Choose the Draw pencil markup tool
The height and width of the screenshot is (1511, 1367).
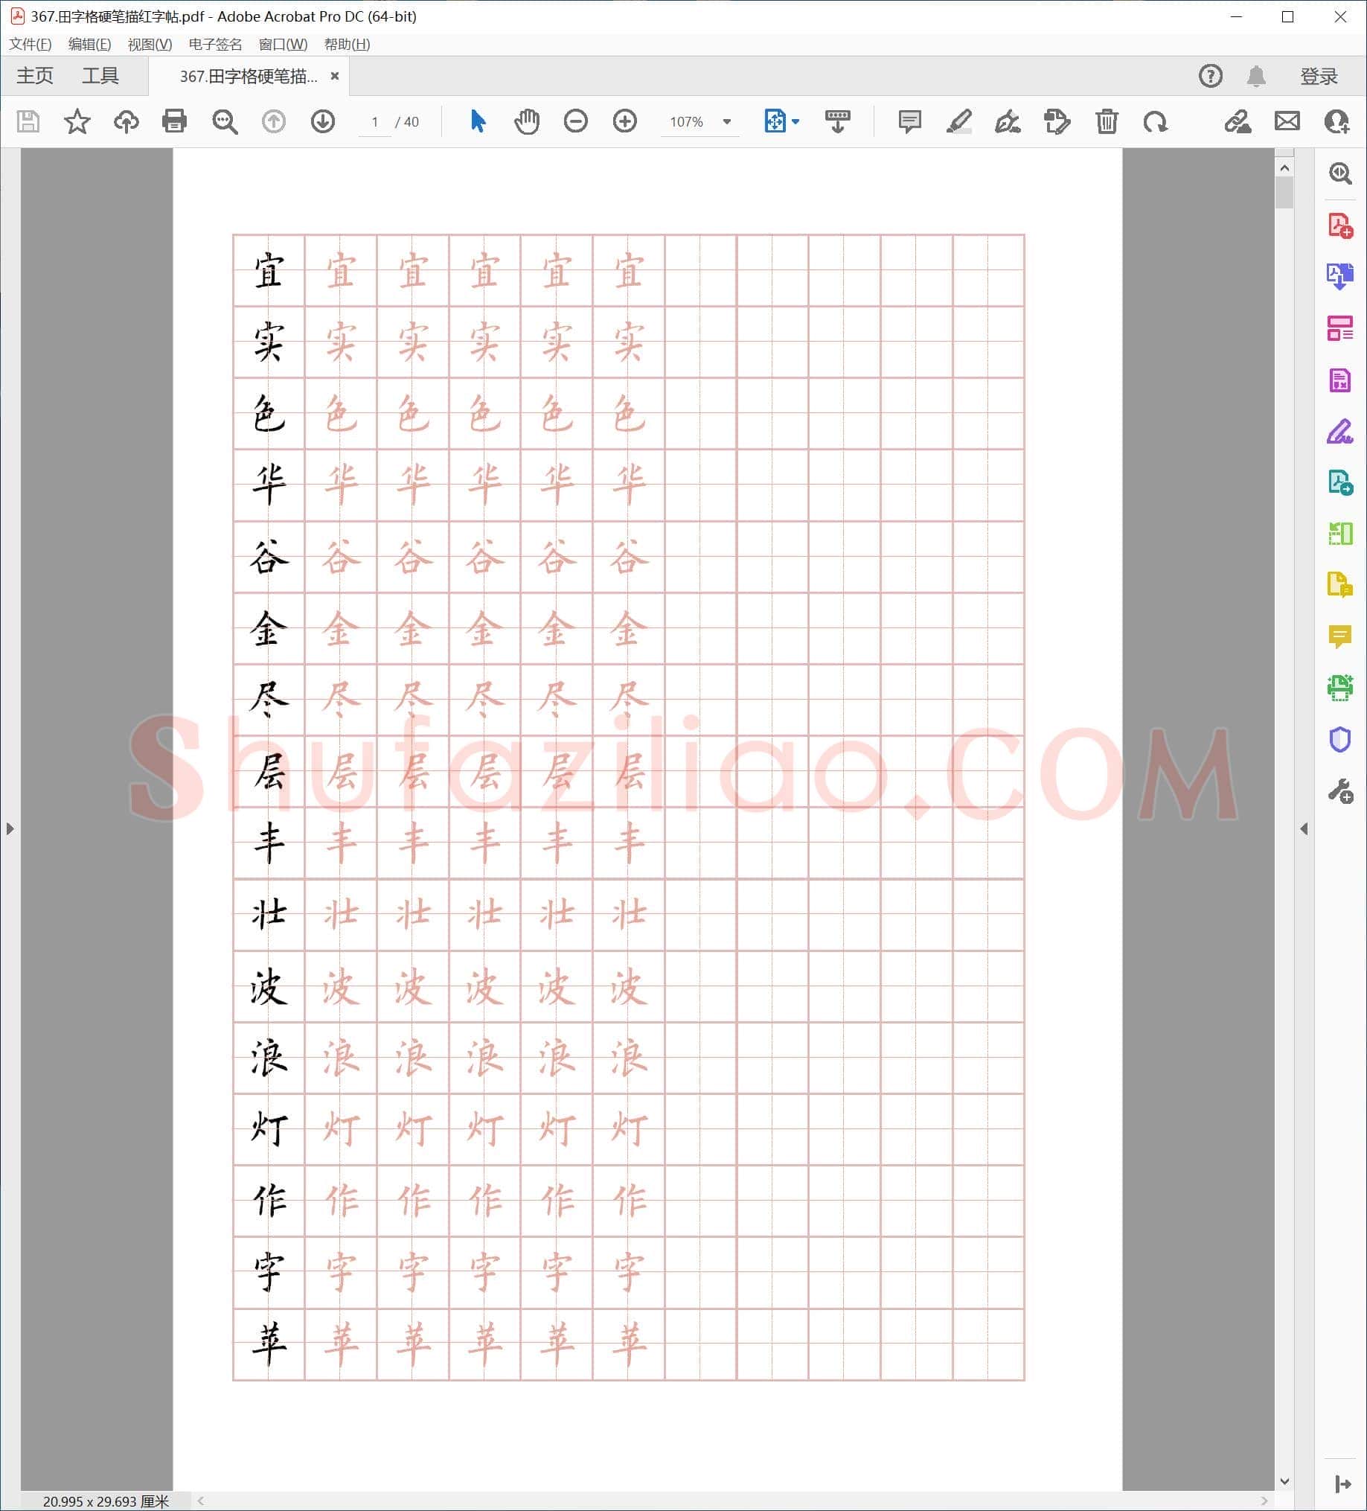[x=1008, y=121]
